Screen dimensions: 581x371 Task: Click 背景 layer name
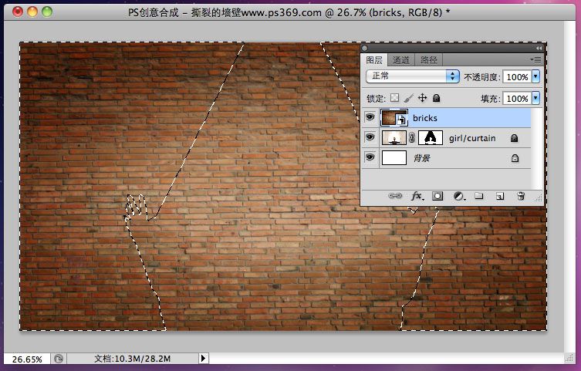click(422, 158)
